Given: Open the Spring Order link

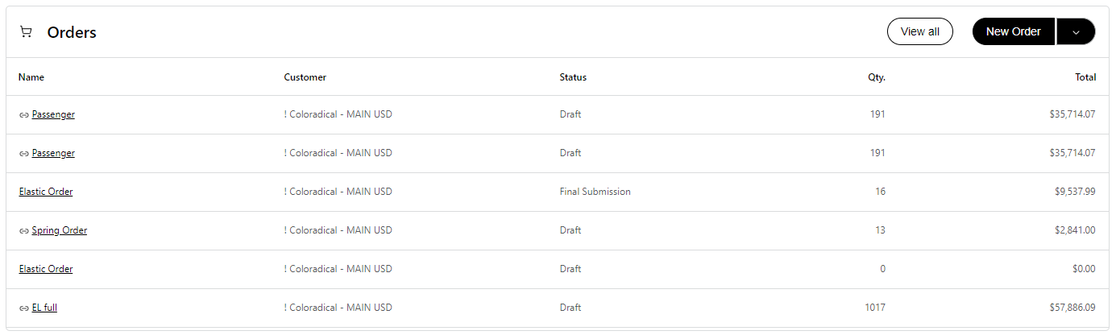Looking at the screenshot, I should click(x=60, y=230).
